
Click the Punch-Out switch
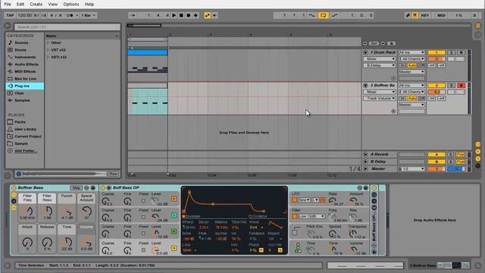[335, 15]
